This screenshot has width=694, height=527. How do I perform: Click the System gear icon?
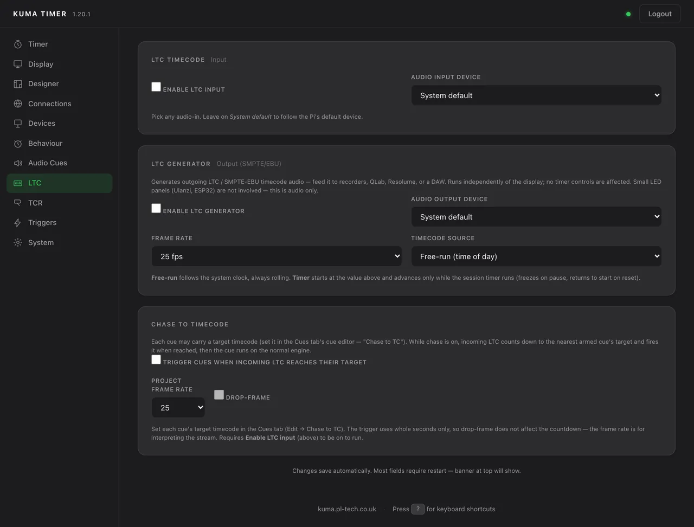(x=18, y=242)
